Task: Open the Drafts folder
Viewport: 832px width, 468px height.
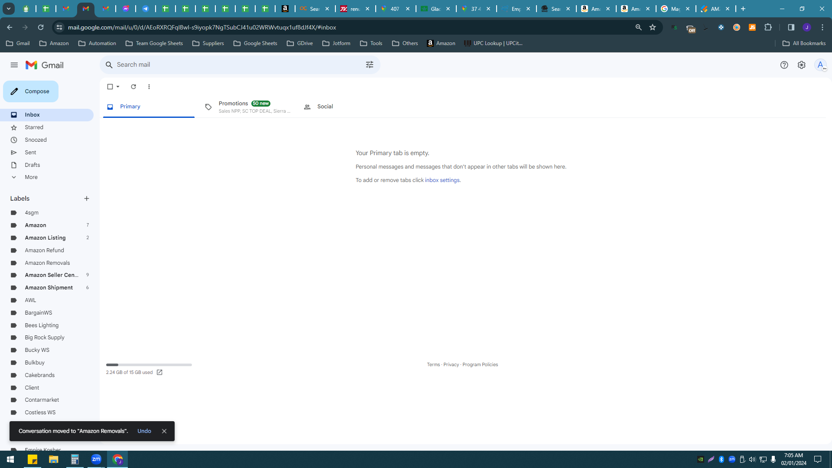Action: coord(47,165)
